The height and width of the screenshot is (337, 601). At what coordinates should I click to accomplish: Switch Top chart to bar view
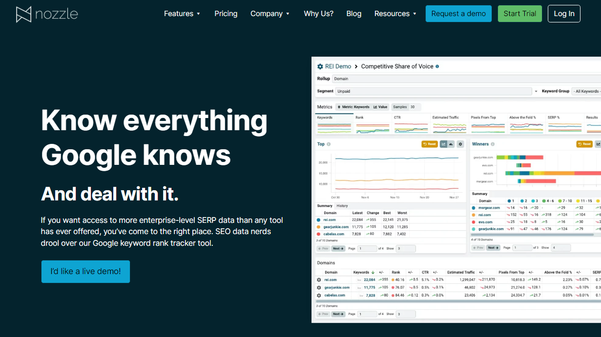451,144
